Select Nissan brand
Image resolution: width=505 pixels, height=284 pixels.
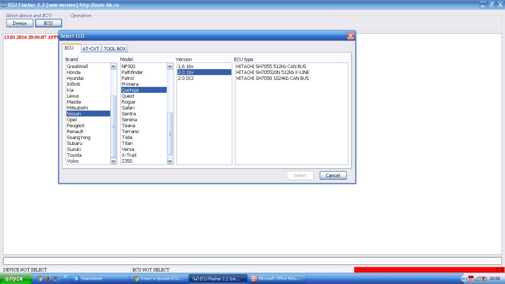(88, 114)
